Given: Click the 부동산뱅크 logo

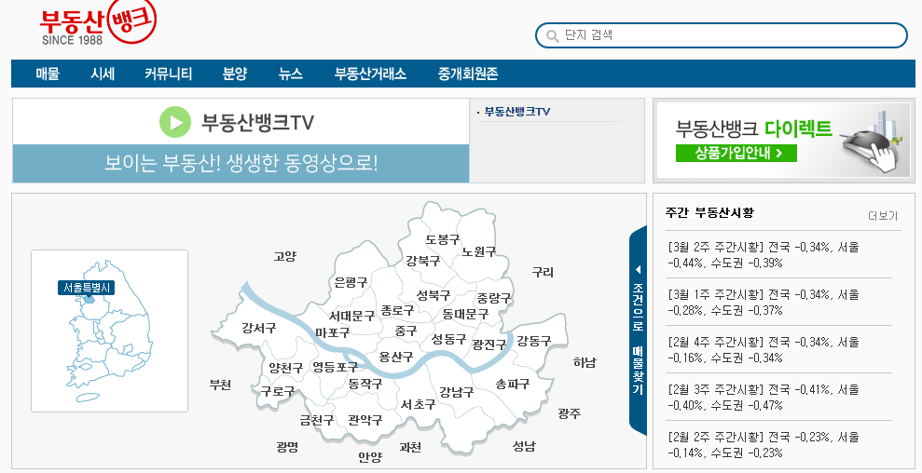Looking at the screenshot, I should click(98, 22).
